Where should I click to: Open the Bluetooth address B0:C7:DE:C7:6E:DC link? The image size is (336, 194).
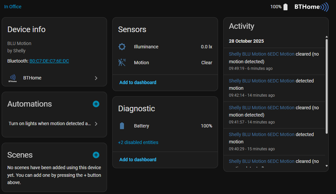pos(49,61)
